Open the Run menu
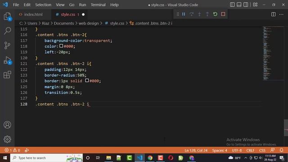Screen dimensions: 288x162 pos(82,5)
